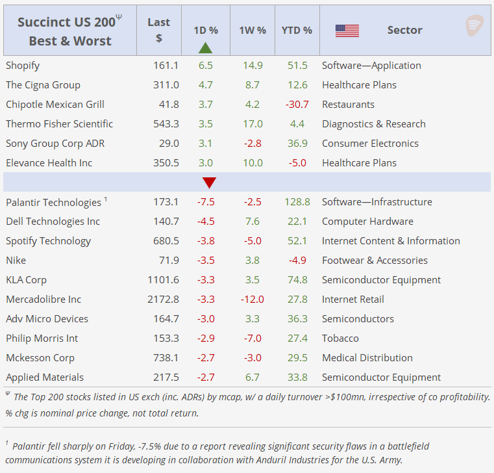This screenshot has width=494, height=473.
Task: Click '% chg is nominal price change' note
Action: pyautogui.click(x=102, y=413)
